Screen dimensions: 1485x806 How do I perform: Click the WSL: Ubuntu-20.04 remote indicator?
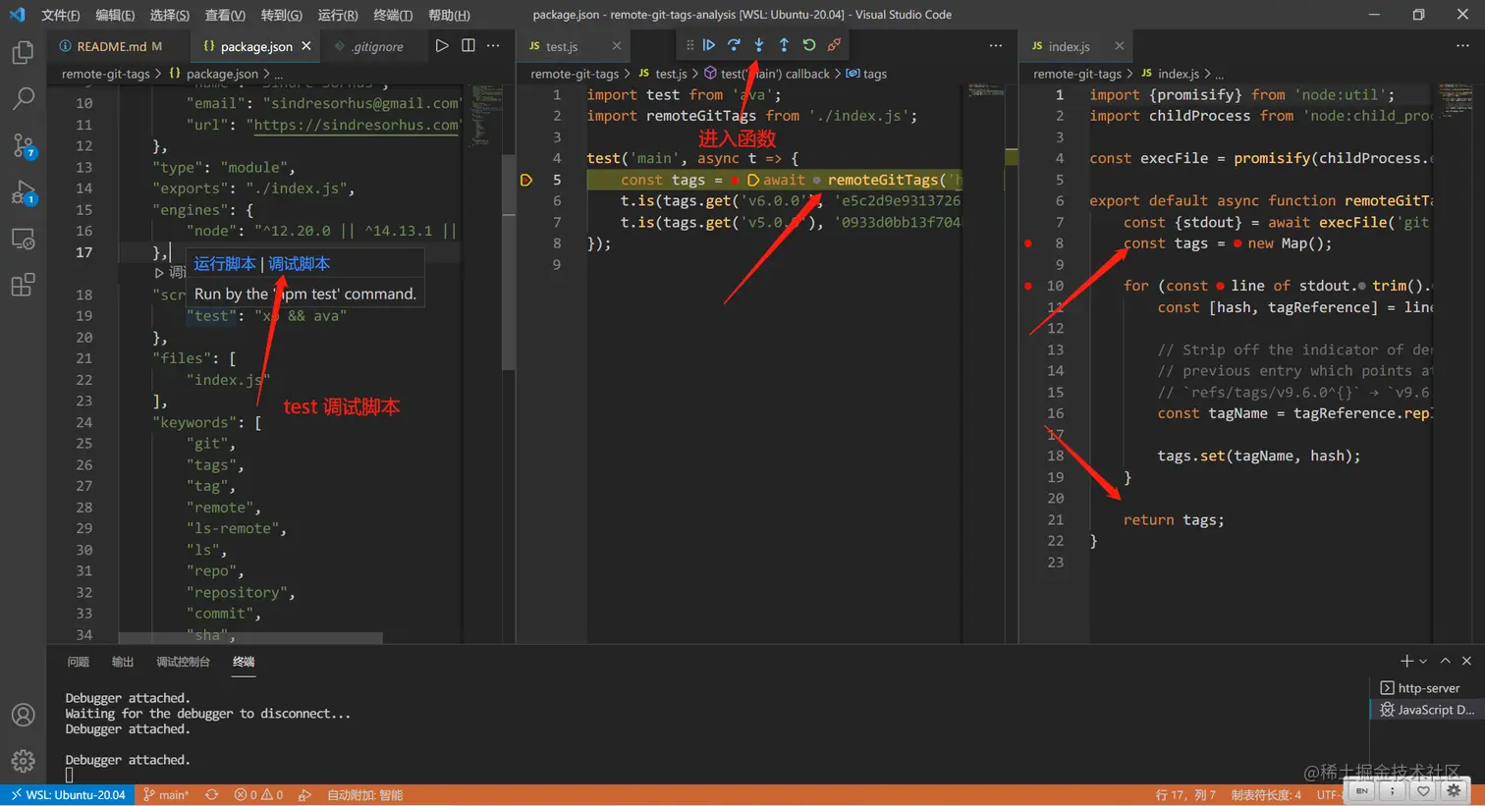68,795
